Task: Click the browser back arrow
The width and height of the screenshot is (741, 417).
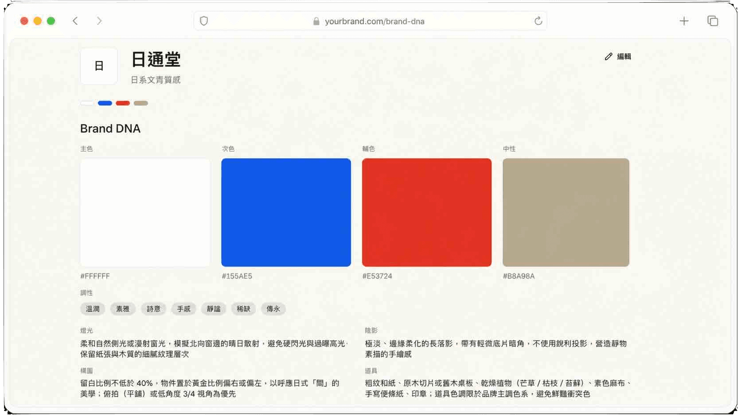Action: pyautogui.click(x=75, y=21)
